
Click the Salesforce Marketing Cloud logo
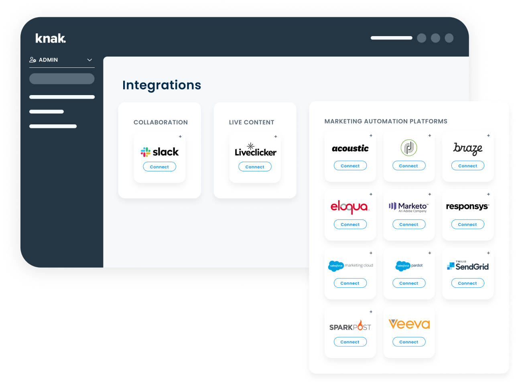tap(351, 266)
